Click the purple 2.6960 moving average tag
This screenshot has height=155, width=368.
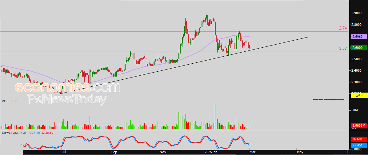point(359,36)
